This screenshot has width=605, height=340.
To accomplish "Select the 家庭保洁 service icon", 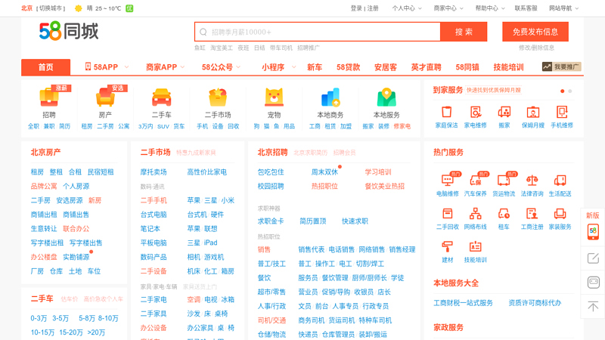I will click(446, 112).
